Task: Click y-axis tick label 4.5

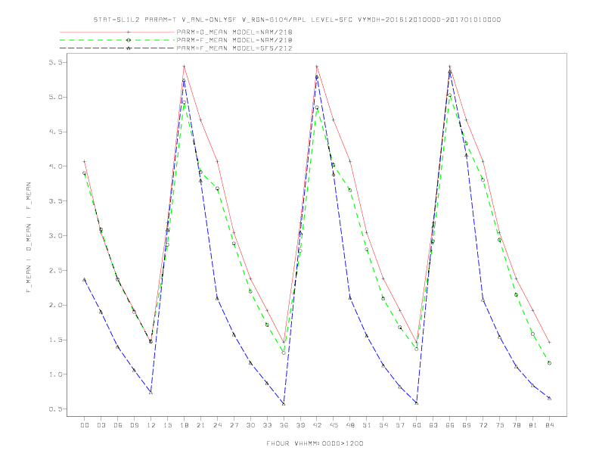Action: click(57, 132)
